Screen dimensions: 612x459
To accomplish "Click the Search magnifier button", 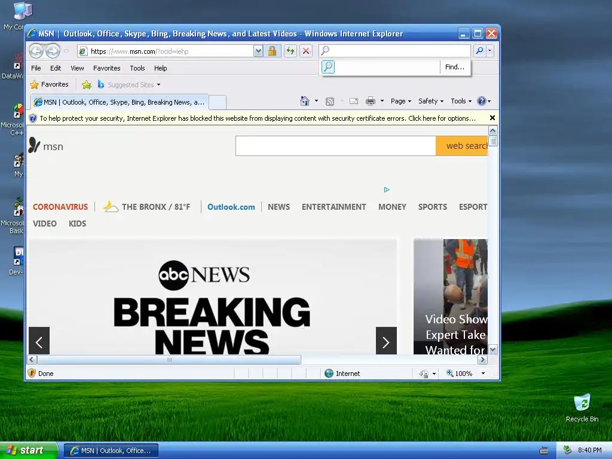I will pyautogui.click(x=479, y=51).
